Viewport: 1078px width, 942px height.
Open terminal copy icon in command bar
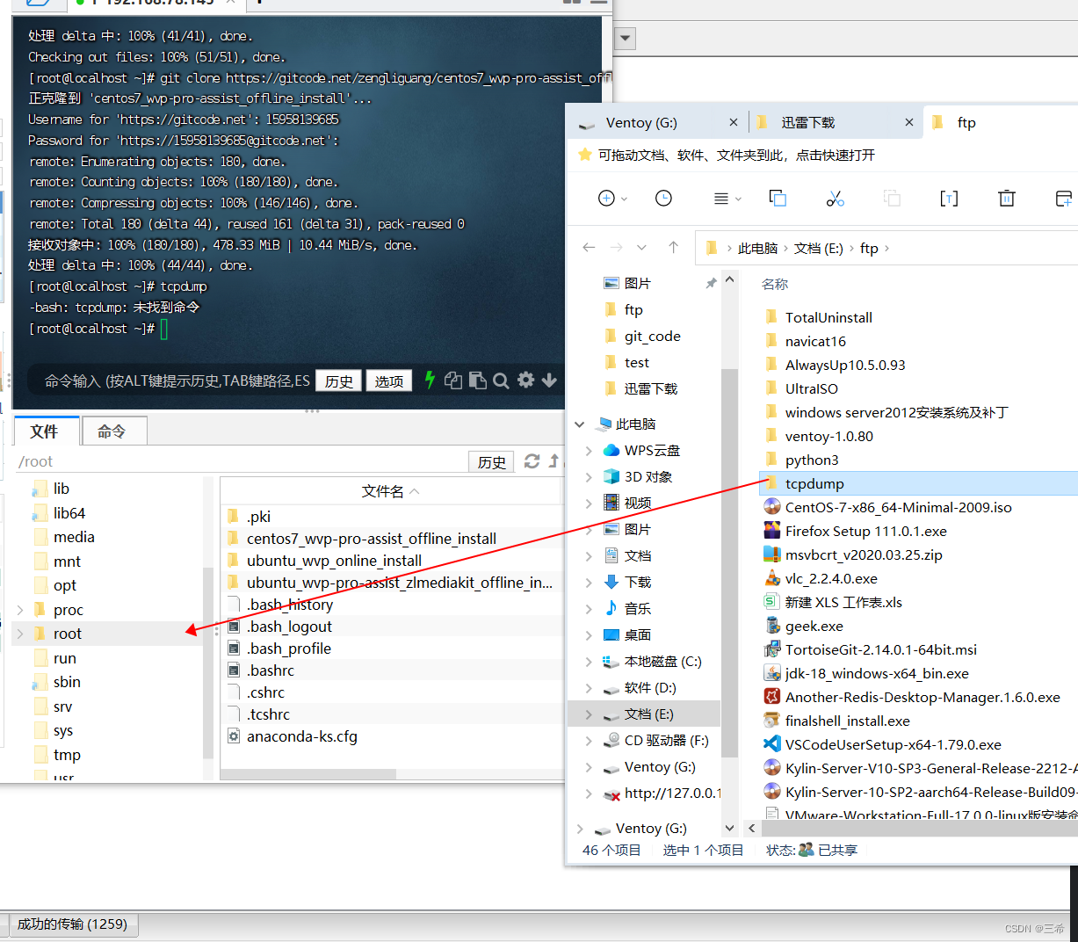click(x=453, y=380)
